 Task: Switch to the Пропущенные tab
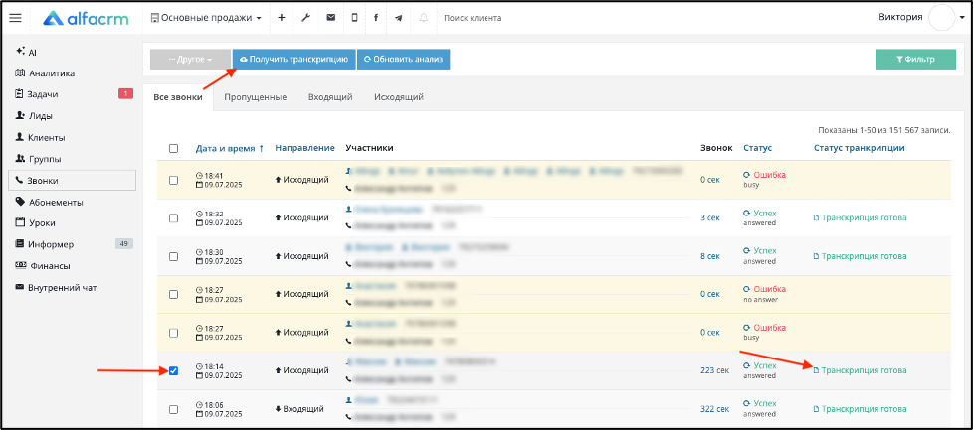coord(256,97)
